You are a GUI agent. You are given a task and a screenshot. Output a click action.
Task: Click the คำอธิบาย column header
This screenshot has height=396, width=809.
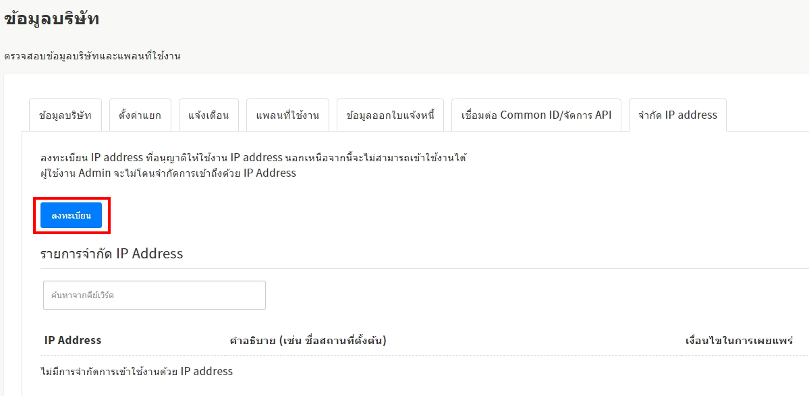[x=308, y=341]
